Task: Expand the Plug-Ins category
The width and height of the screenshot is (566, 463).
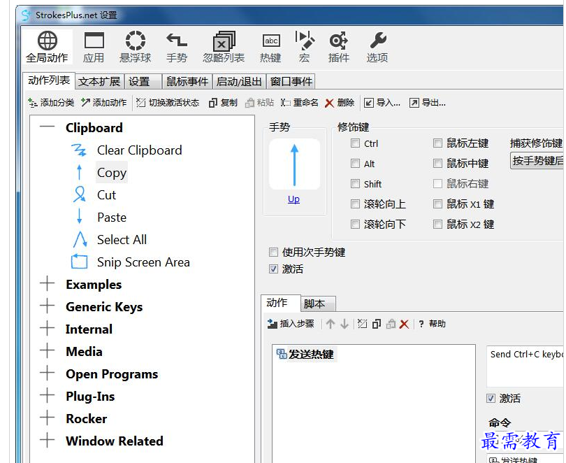Action: [x=48, y=396]
